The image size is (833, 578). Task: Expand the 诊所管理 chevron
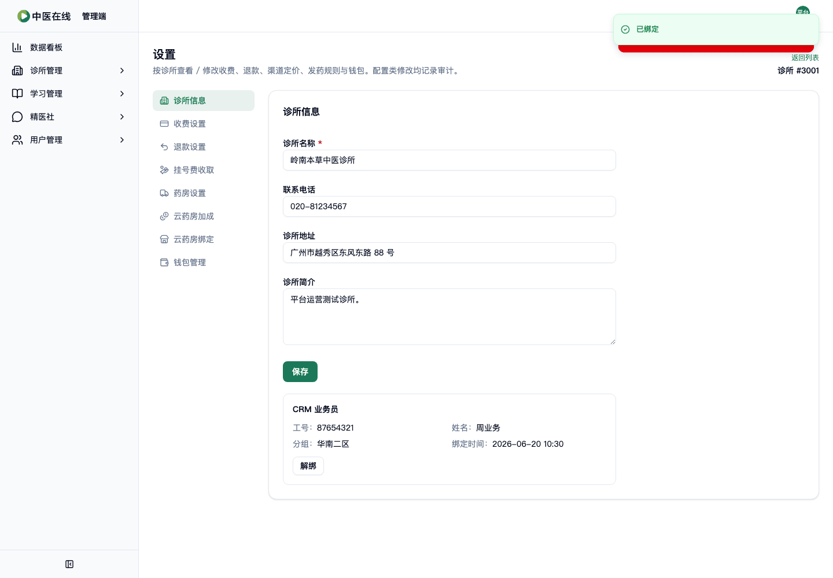[x=122, y=71]
